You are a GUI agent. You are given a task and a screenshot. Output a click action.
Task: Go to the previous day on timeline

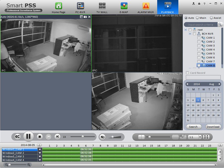pyautogui.click(x=39, y=145)
